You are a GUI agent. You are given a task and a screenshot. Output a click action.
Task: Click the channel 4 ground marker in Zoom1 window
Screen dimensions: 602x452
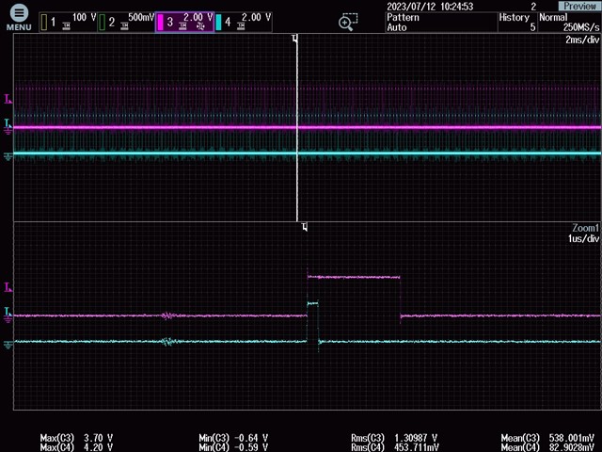tap(8, 346)
